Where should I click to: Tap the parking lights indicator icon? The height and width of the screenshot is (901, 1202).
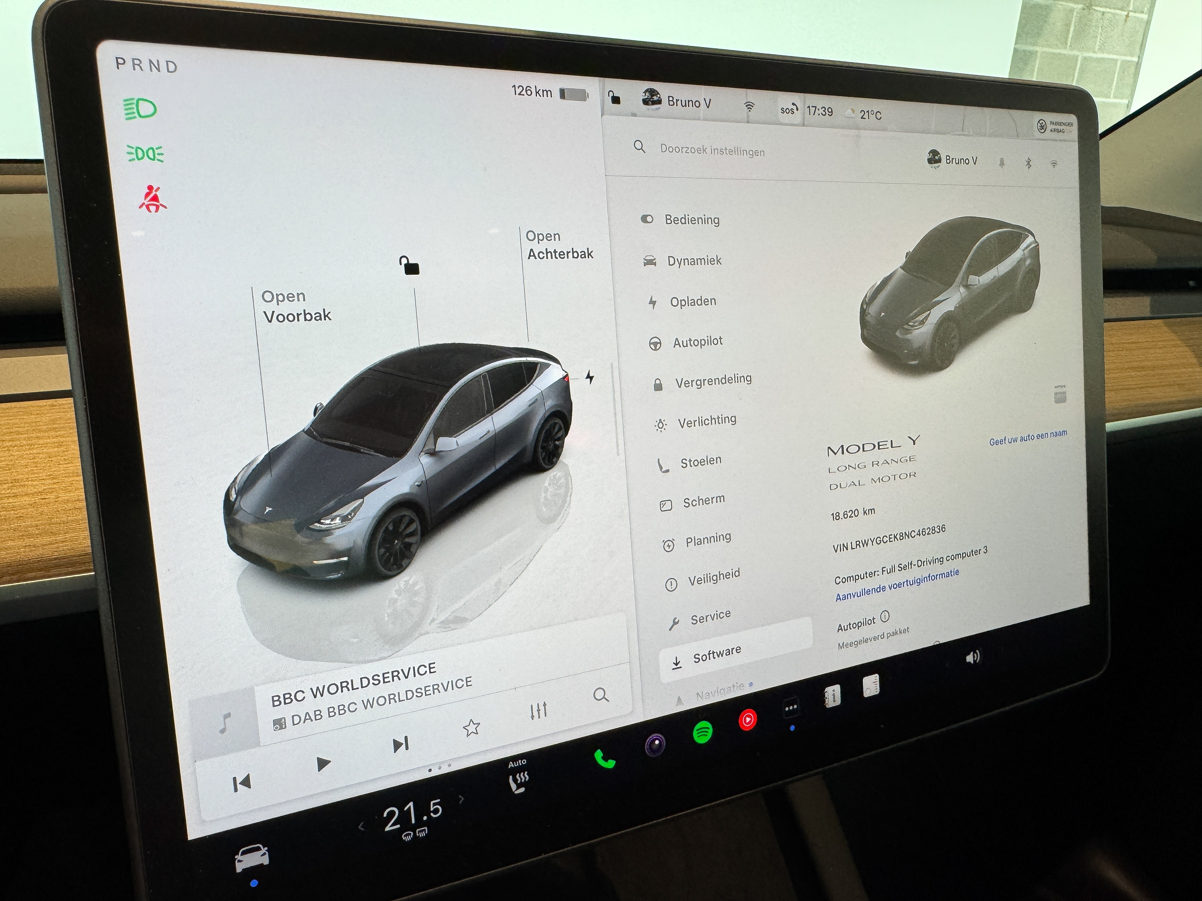(145, 154)
